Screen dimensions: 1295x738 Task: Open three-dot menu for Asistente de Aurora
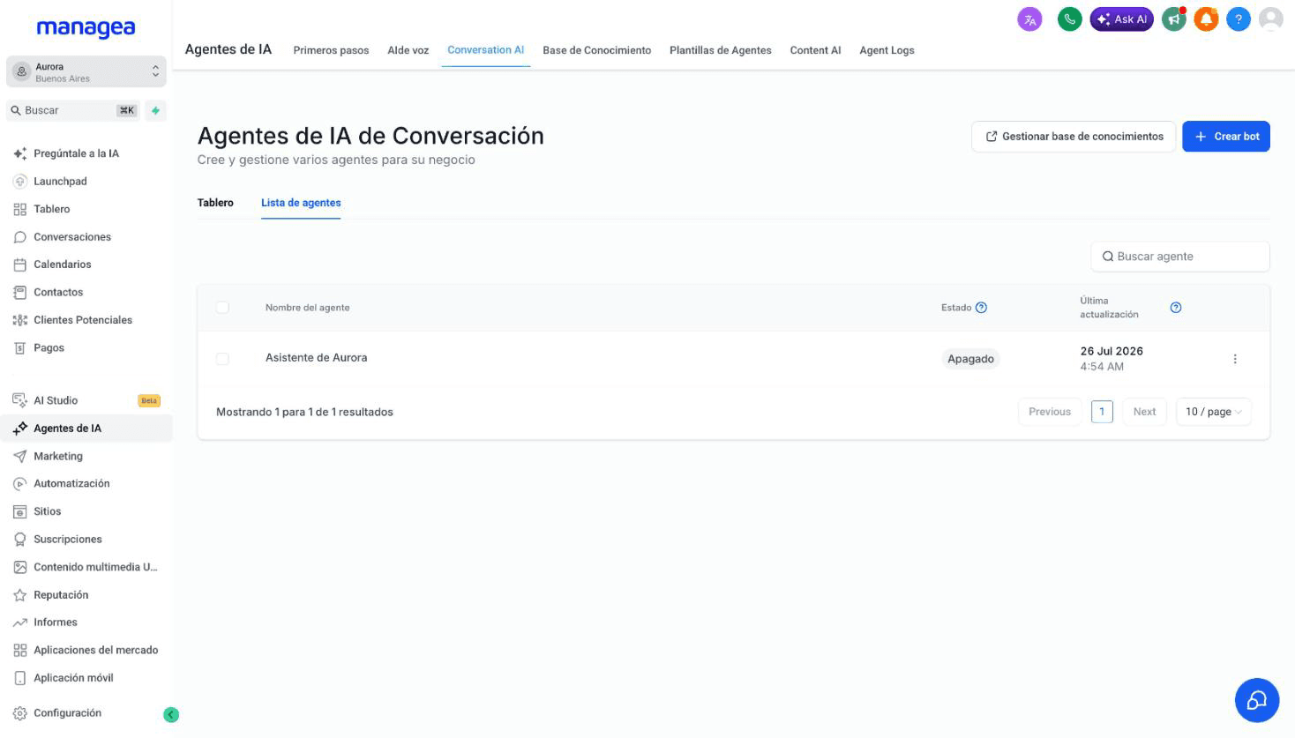[1235, 359]
